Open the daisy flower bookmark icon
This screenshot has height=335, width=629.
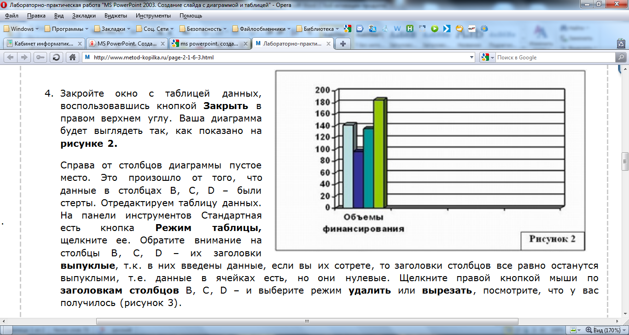tap(484, 29)
